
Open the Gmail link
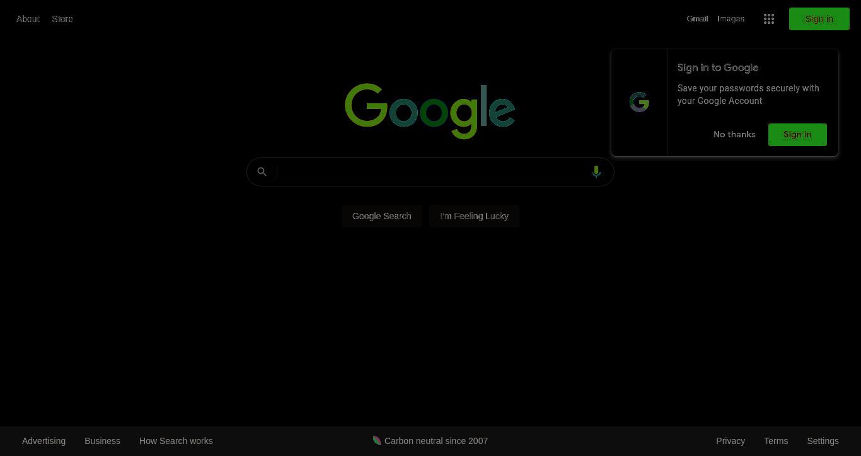(697, 19)
